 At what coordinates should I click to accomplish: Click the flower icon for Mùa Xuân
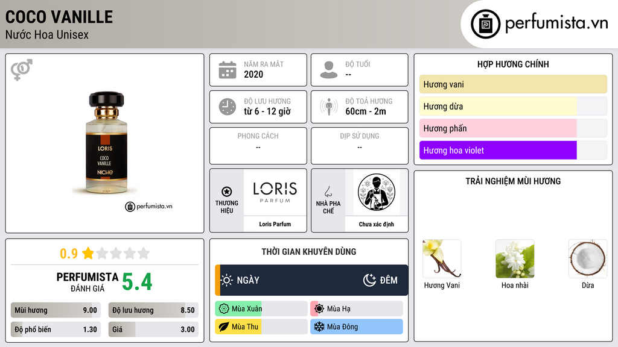(x=224, y=309)
